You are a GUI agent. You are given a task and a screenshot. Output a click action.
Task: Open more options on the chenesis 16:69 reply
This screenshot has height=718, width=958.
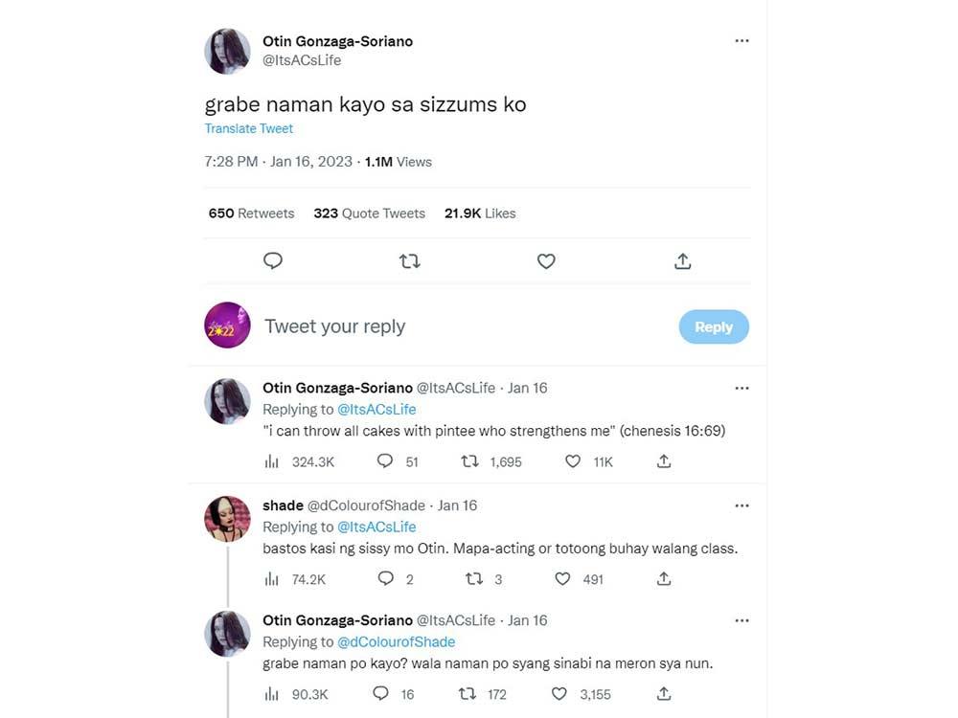tap(741, 388)
